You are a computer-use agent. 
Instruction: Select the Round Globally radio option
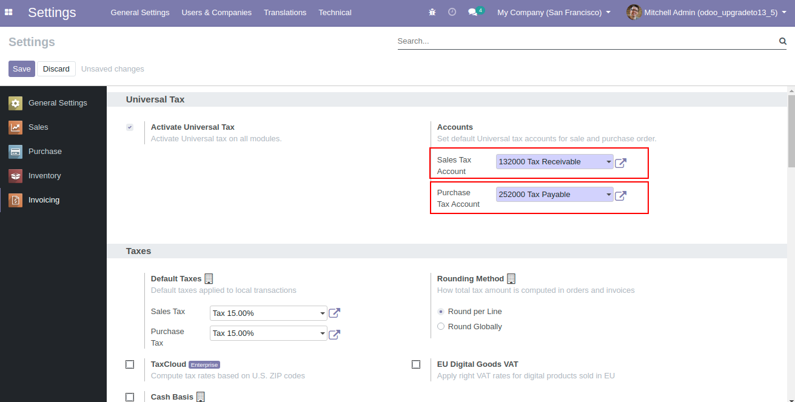(x=441, y=327)
